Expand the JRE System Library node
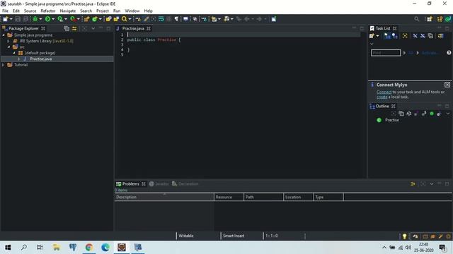453x254 pixels. tap(8, 41)
